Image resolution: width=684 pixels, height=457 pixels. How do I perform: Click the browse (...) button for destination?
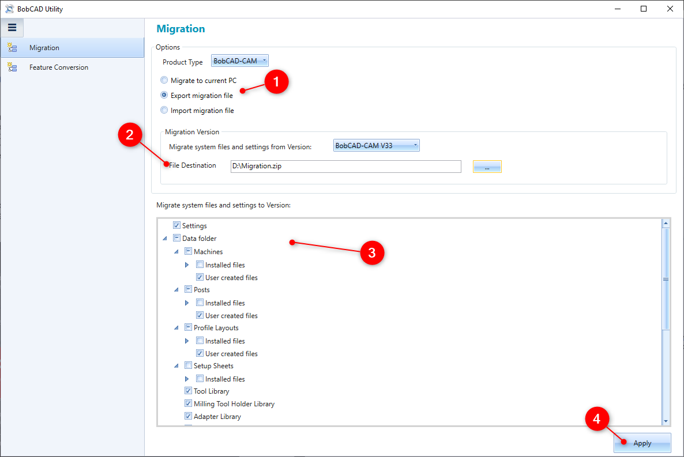click(487, 167)
